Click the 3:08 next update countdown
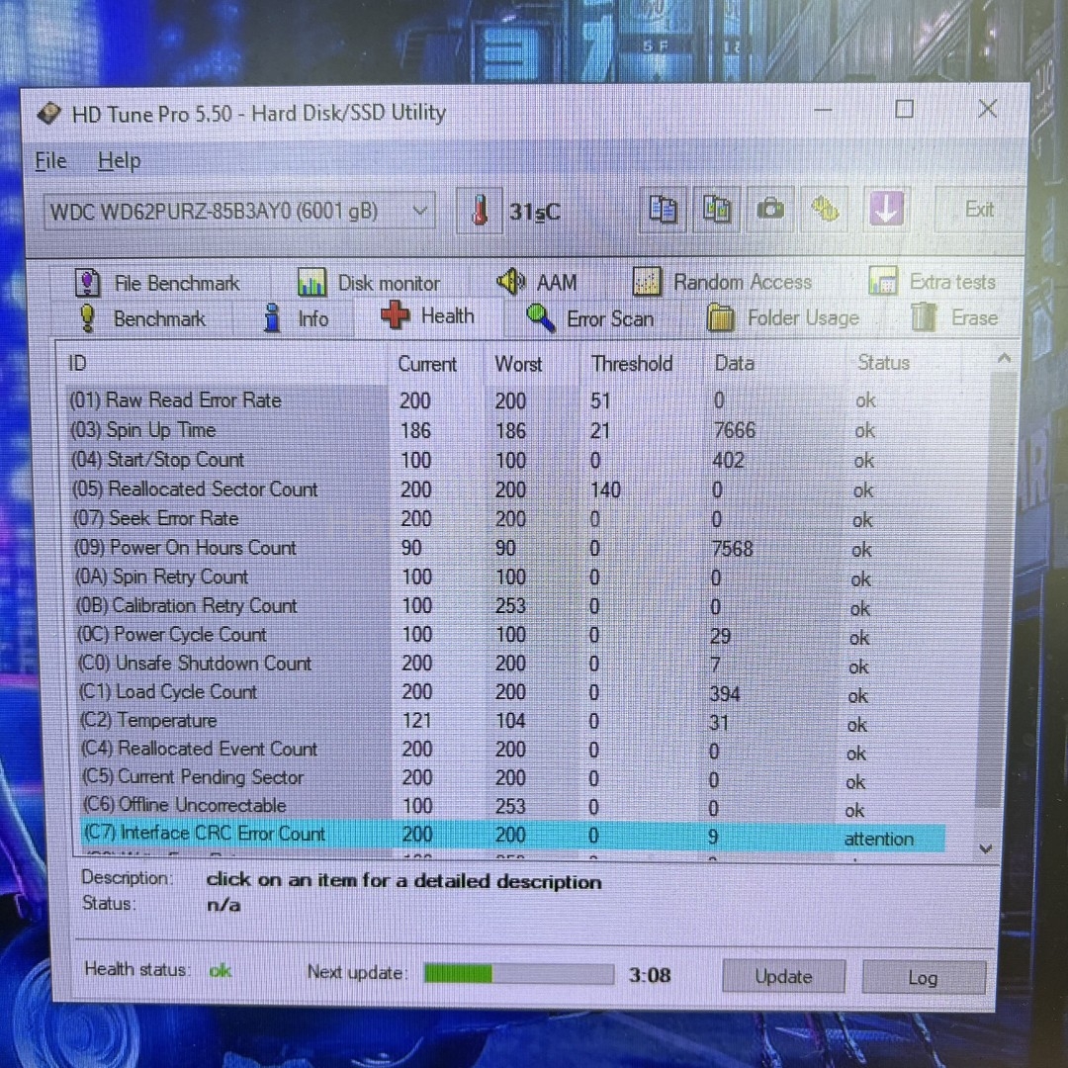Screen dimensions: 1068x1068 (x=649, y=975)
